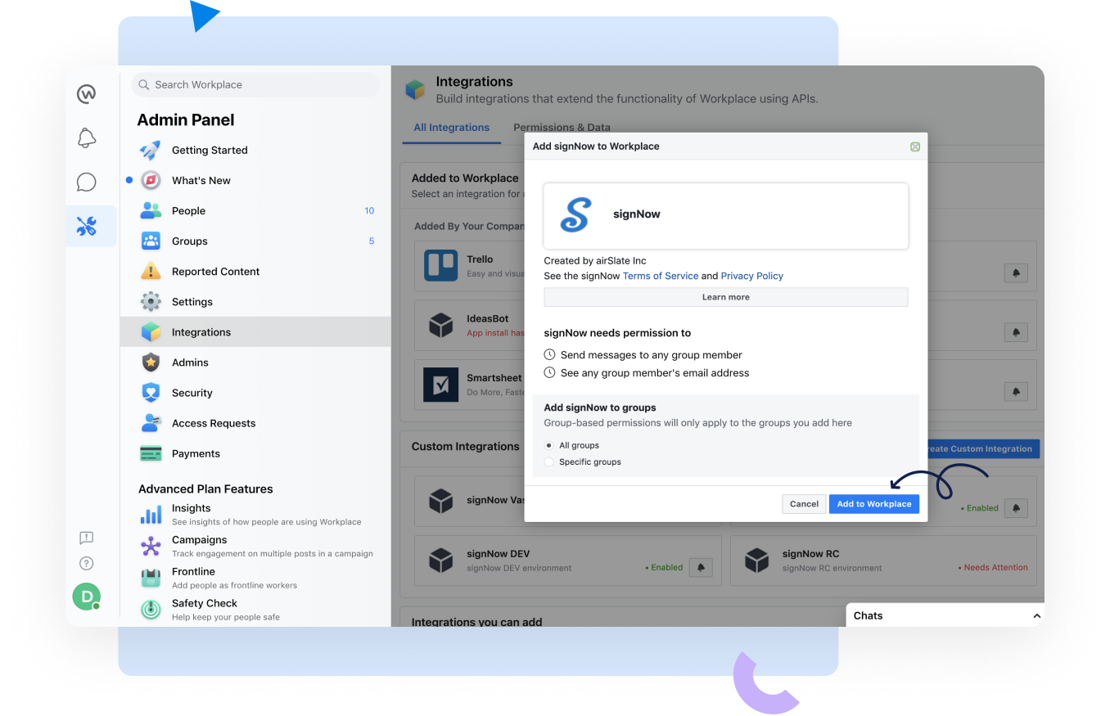Click the green user profile avatar
1110x716 pixels.
tap(86, 597)
